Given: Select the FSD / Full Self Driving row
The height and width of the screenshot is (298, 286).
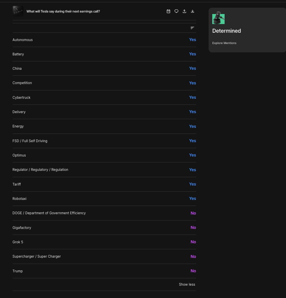Looking at the screenshot, I should tap(104, 141).
